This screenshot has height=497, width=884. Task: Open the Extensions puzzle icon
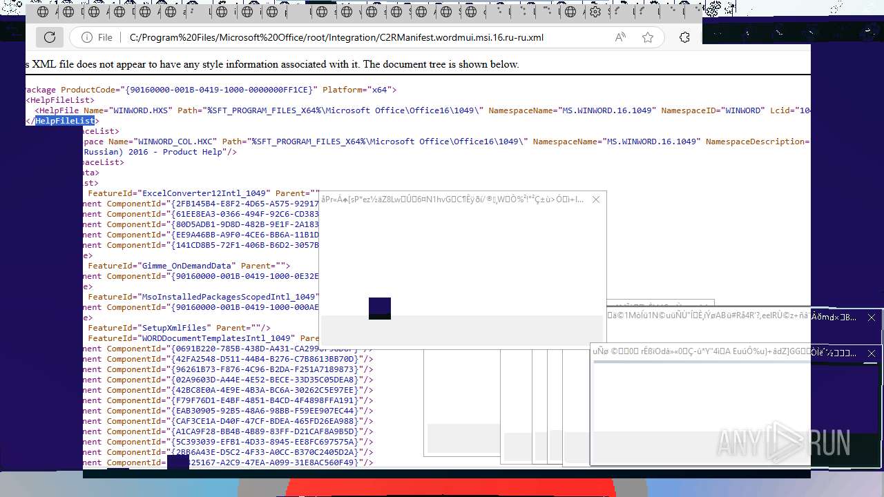[x=684, y=37]
